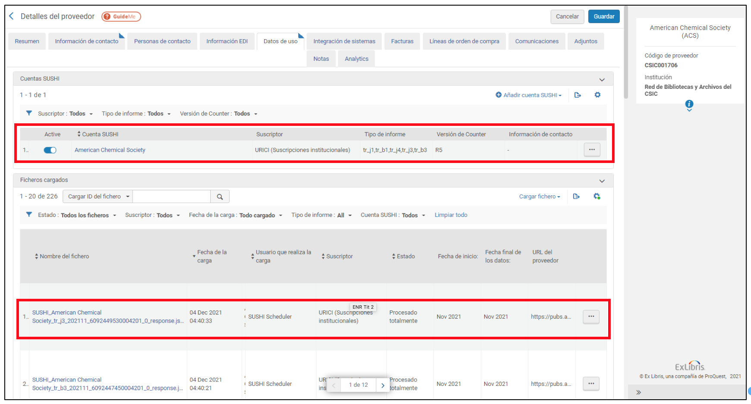Collapse the Ficheros cargados section
The image size is (751, 404).
tap(602, 181)
